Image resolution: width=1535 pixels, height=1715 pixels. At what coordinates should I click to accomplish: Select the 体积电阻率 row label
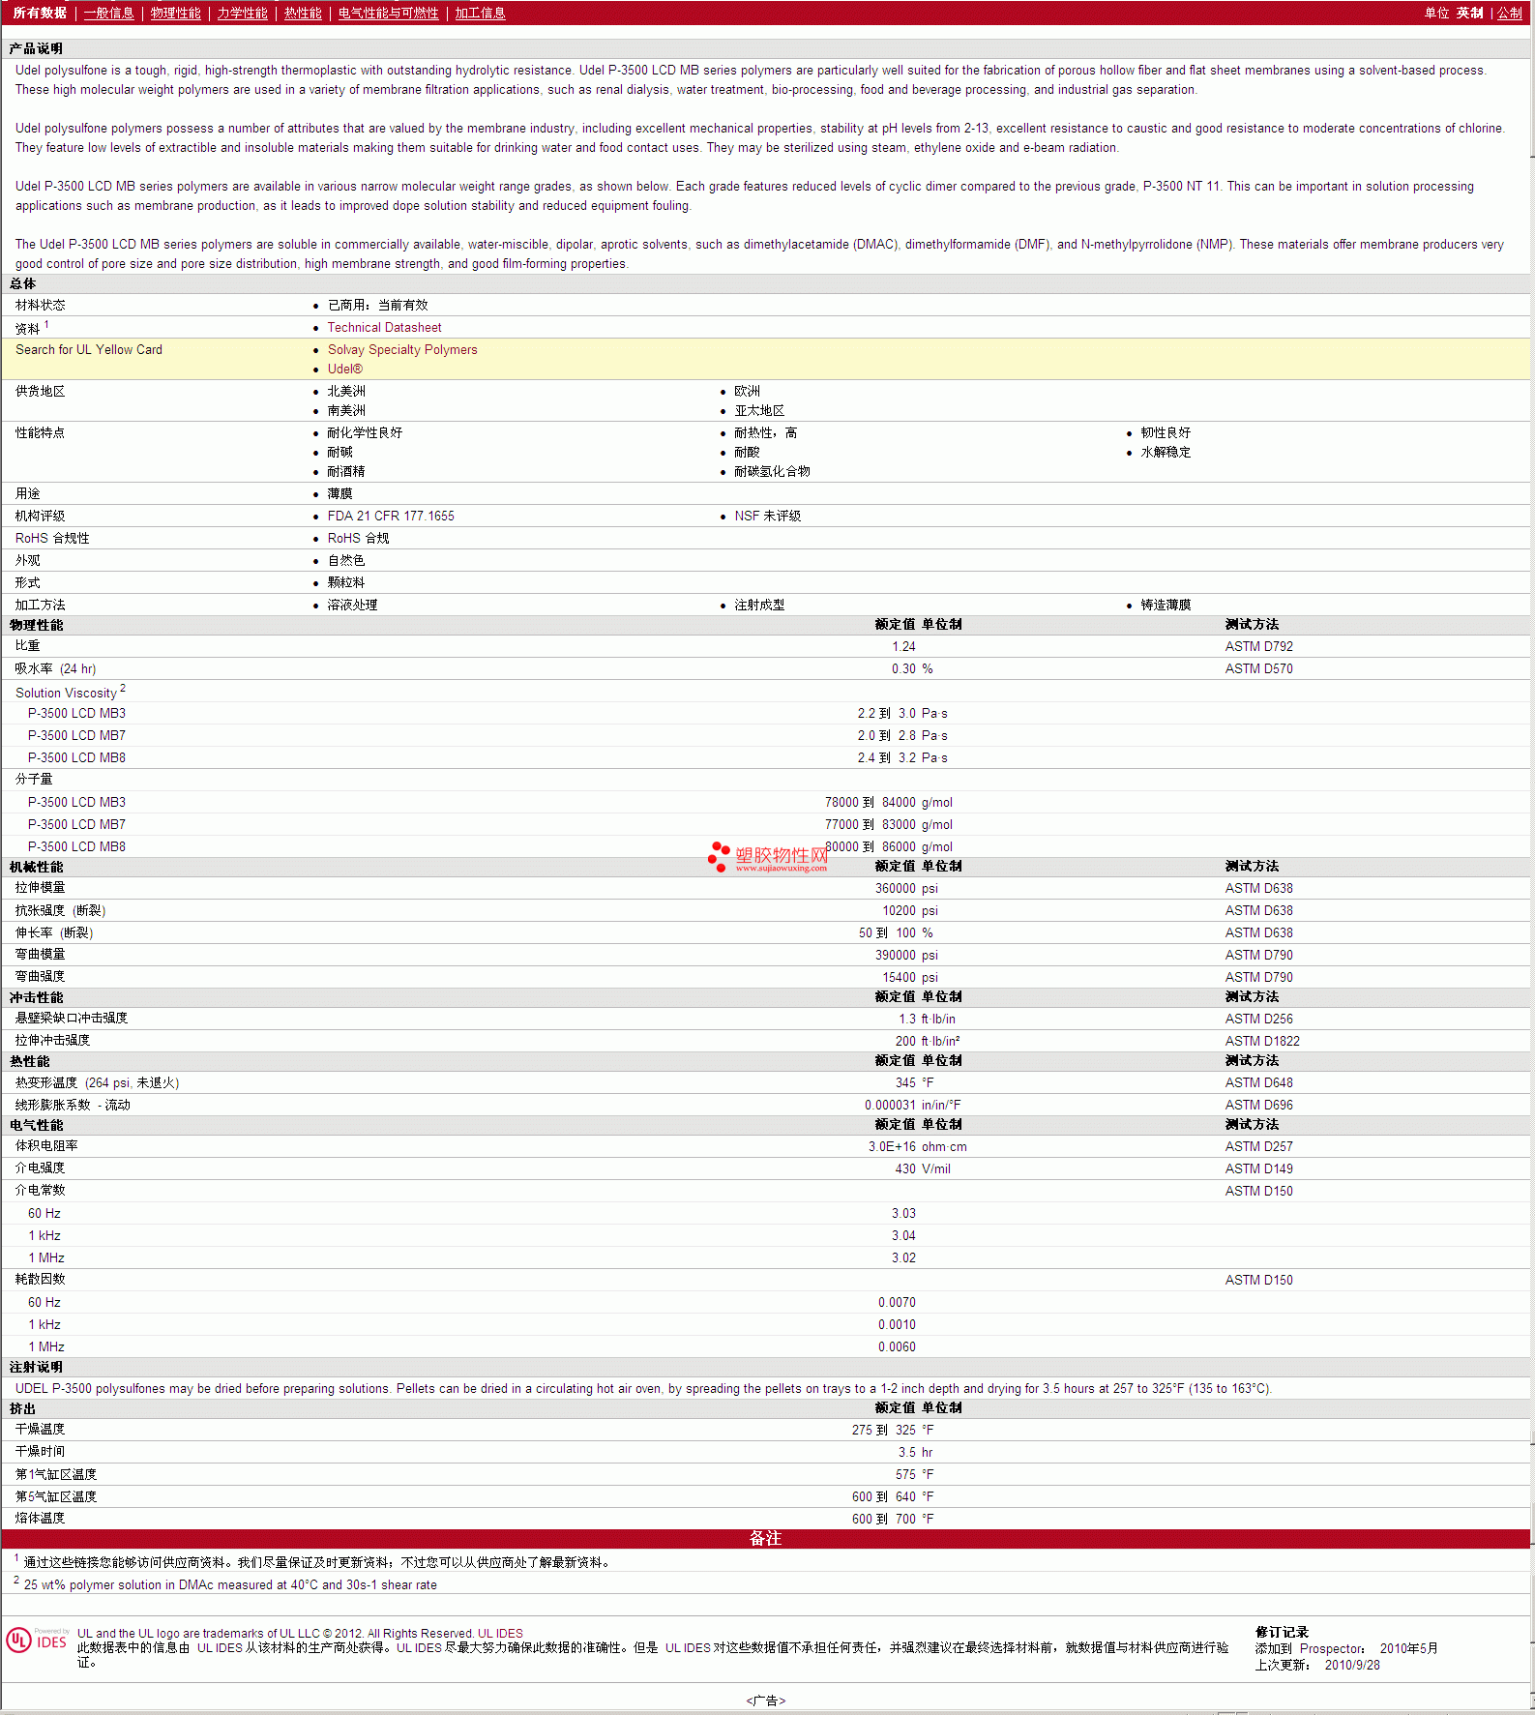click(46, 1146)
